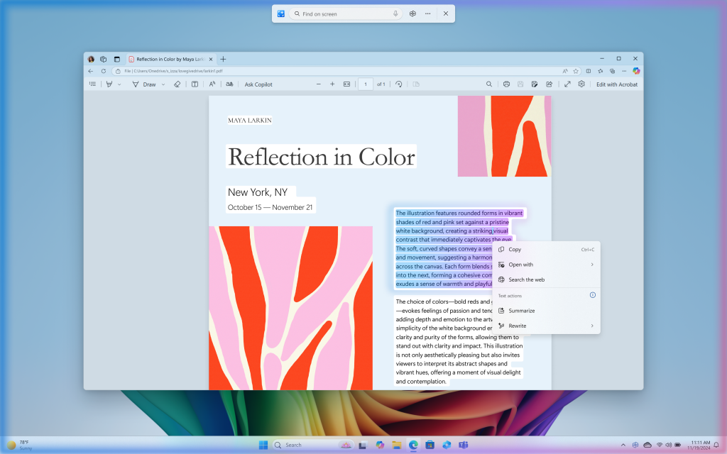Viewport: 727px width, 454px height.
Task: Open the find-in-document magnifier icon
Action: tap(489, 84)
